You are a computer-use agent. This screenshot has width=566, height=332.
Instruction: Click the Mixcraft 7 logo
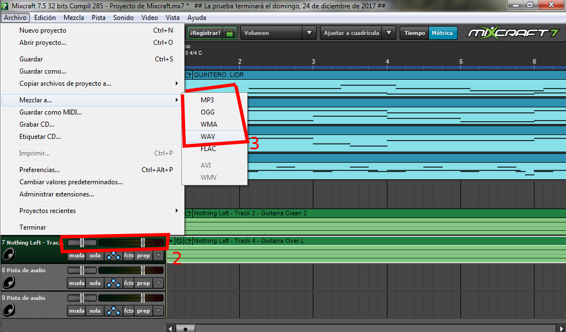(513, 33)
